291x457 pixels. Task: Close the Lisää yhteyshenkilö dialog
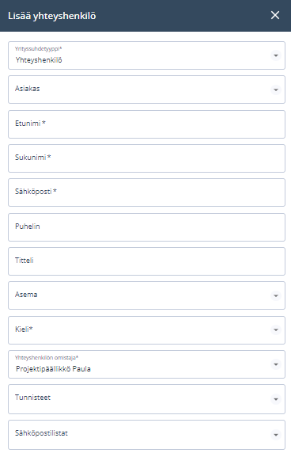tap(275, 15)
